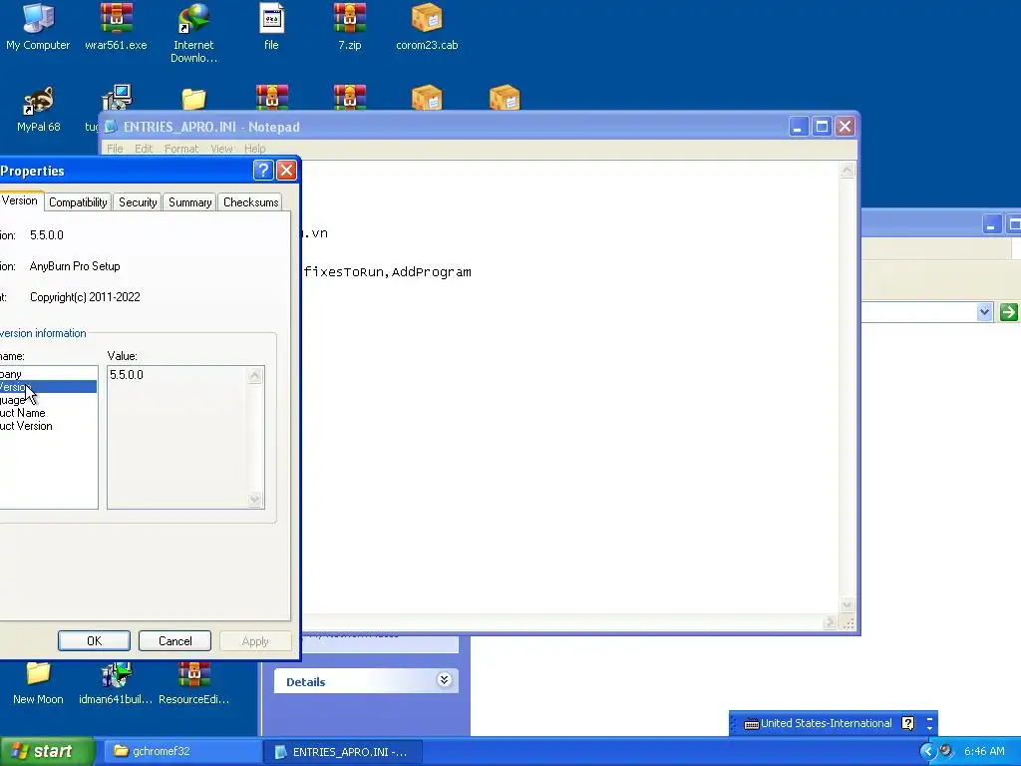Open 7.zip archive on desktop

[x=350, y=26]
